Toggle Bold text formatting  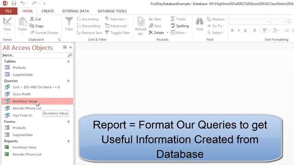pyautogui.click(x=232, y=30)
